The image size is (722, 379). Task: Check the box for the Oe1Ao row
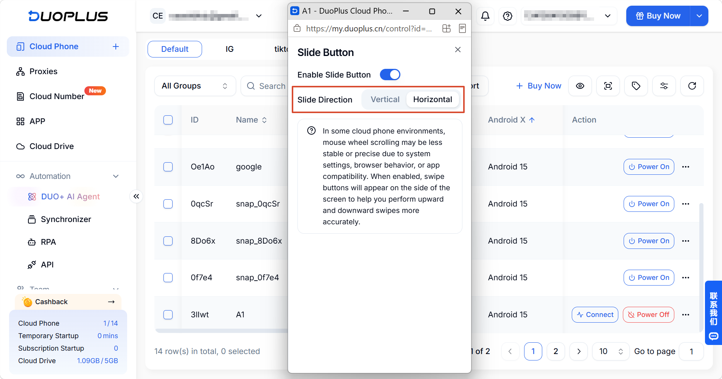(x=168, y=167)
